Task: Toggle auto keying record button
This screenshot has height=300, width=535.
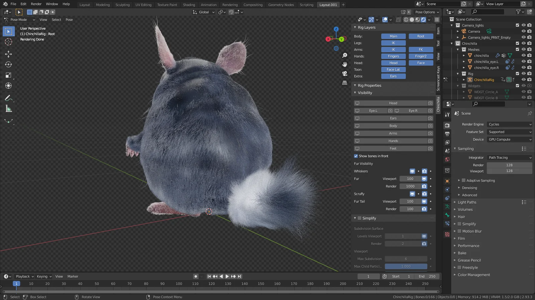Action: click(196, 277)
